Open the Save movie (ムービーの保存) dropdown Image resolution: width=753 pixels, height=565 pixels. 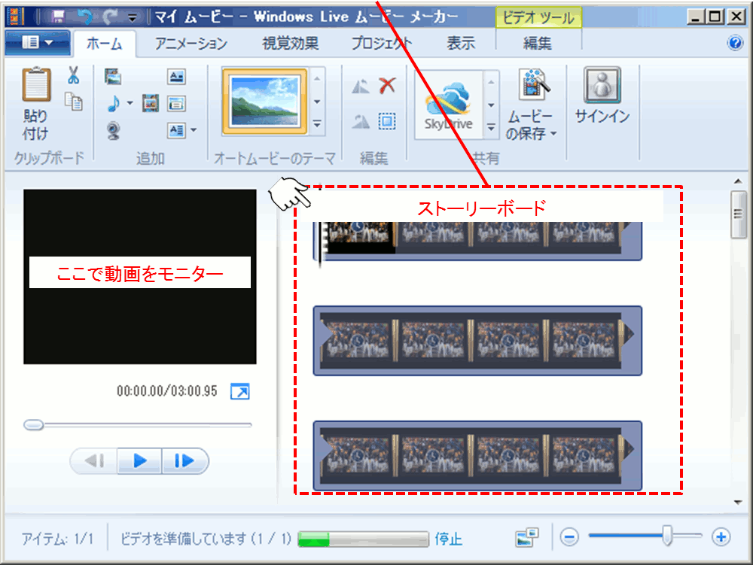coord(532,134)
